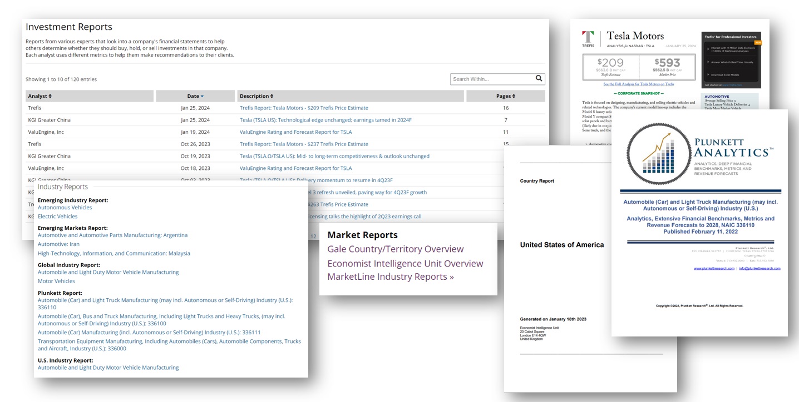Image resolution: width=799 pixels, height=402 pixels.
Task: Open Trefis Report: Tesla Motors - $237 Price Estimate
Action: coord(304,144)
